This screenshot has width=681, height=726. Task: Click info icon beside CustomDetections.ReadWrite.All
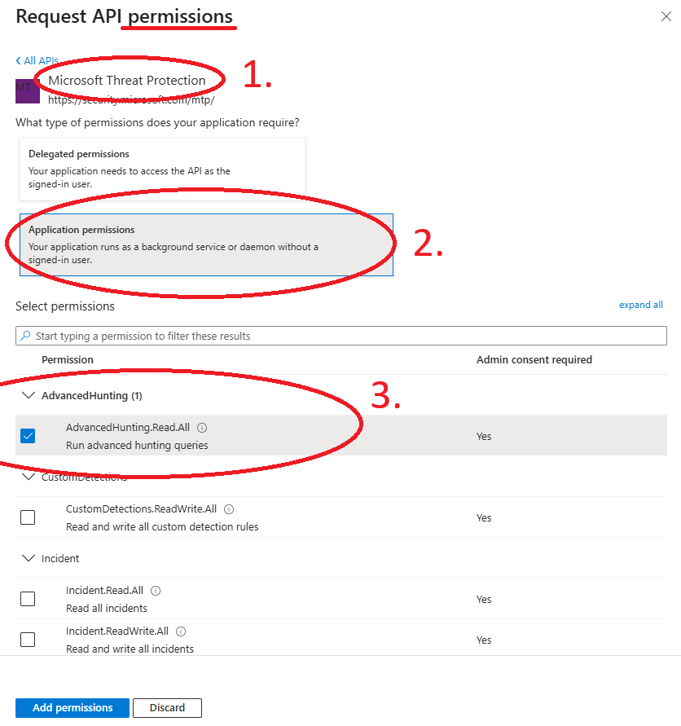click(x=229, y=509)
